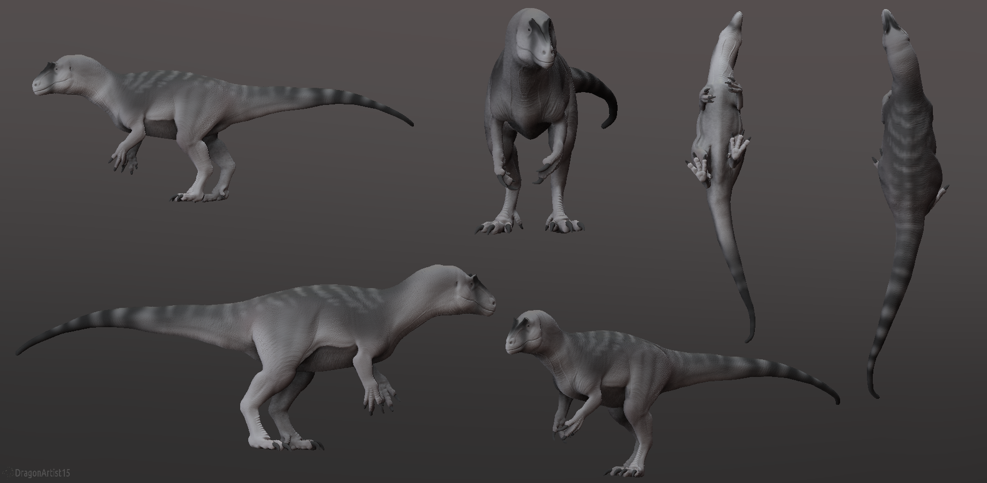
Task: Click the DragonArtist15 watermark logo
Action: (10, 471)
